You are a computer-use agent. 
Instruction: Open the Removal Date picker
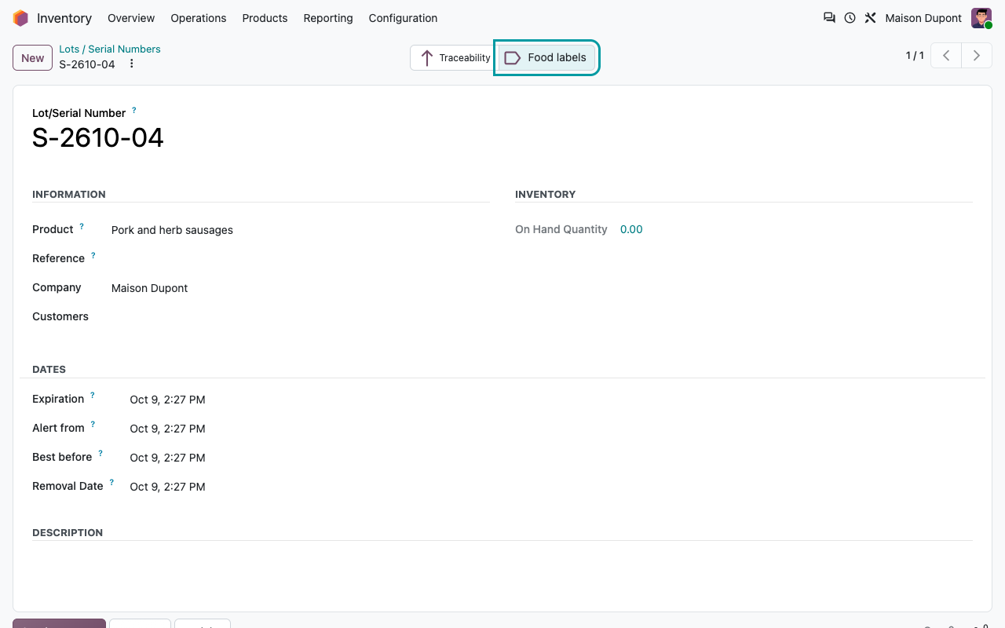click(x=167, y=487)
